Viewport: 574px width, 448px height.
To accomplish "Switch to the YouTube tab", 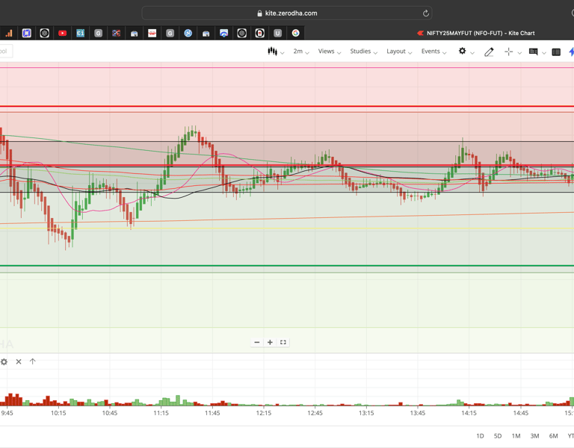I will coord(62,34).
